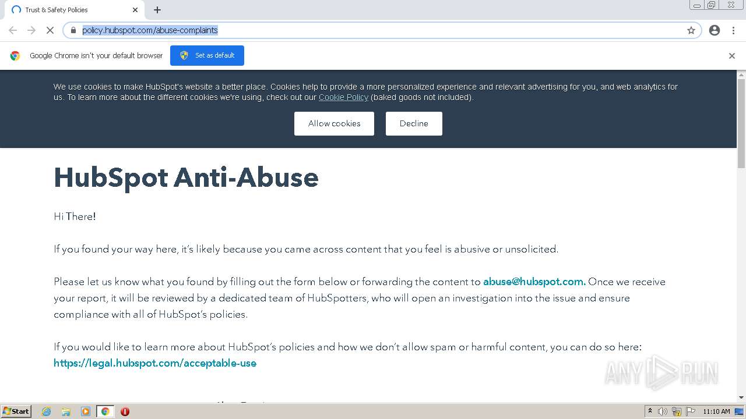Screen dimensions: 746x419
Task: Open the media player taskbar icon
Action: point(86,411)
